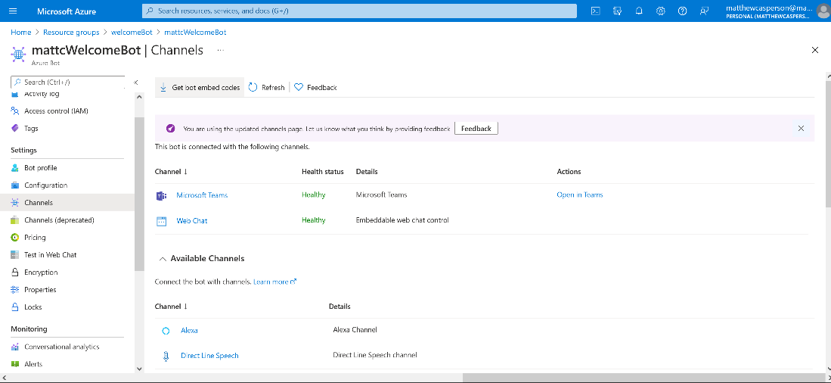
Task: Open the Microsoft Teams channel link
Action: pyautogui.click(x=202, y=195)
